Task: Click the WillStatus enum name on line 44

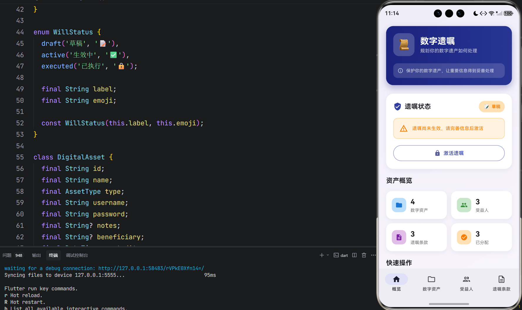Action: tap(73, 32)
